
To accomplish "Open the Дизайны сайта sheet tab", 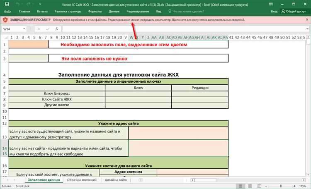I will tap(116, 180).
